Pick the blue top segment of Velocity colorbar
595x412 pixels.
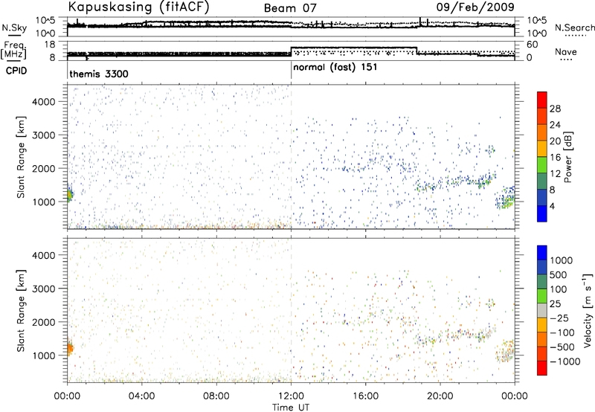pyautogui.click(x=542, y=253)
